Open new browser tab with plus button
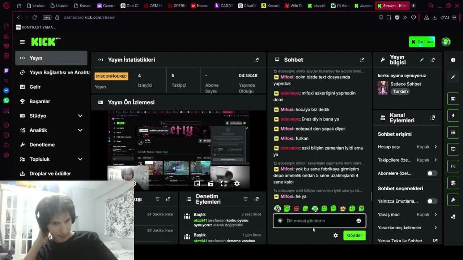The height and width of the screenshot is (260, 463). coord(413,6)
